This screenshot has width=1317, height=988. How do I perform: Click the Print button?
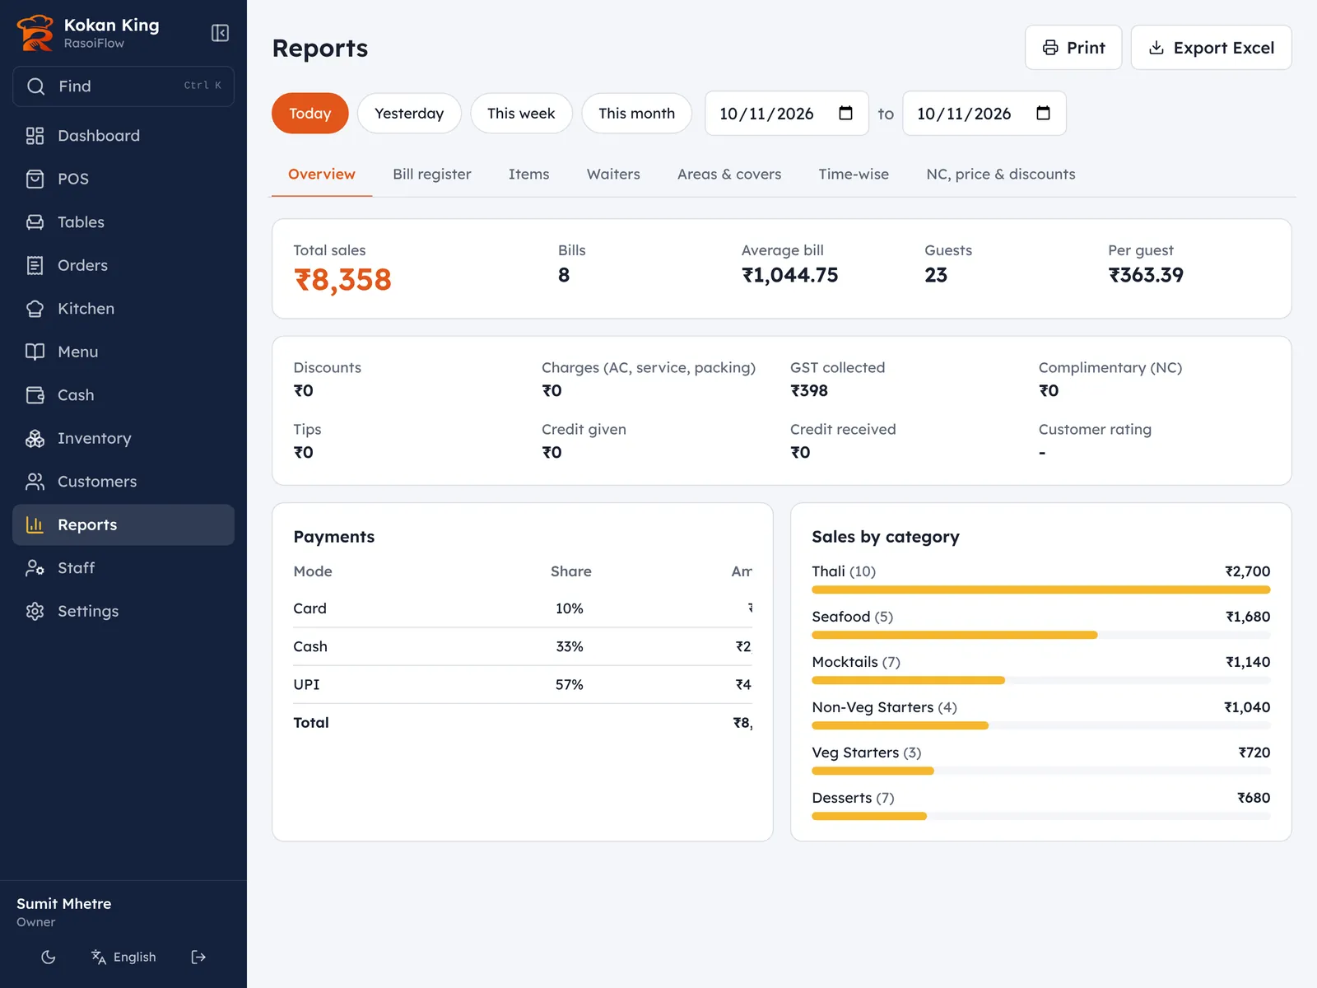pos(1073,48)
